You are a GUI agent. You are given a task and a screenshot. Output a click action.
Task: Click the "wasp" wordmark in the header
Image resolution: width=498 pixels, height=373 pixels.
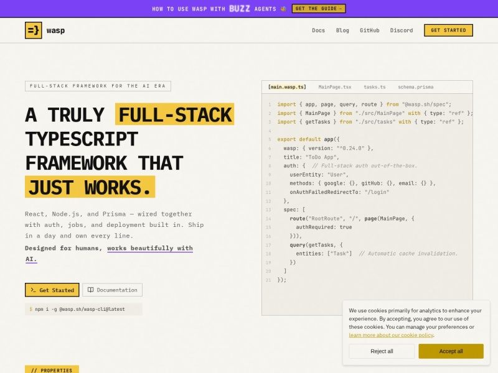click(x=55, y=30)
